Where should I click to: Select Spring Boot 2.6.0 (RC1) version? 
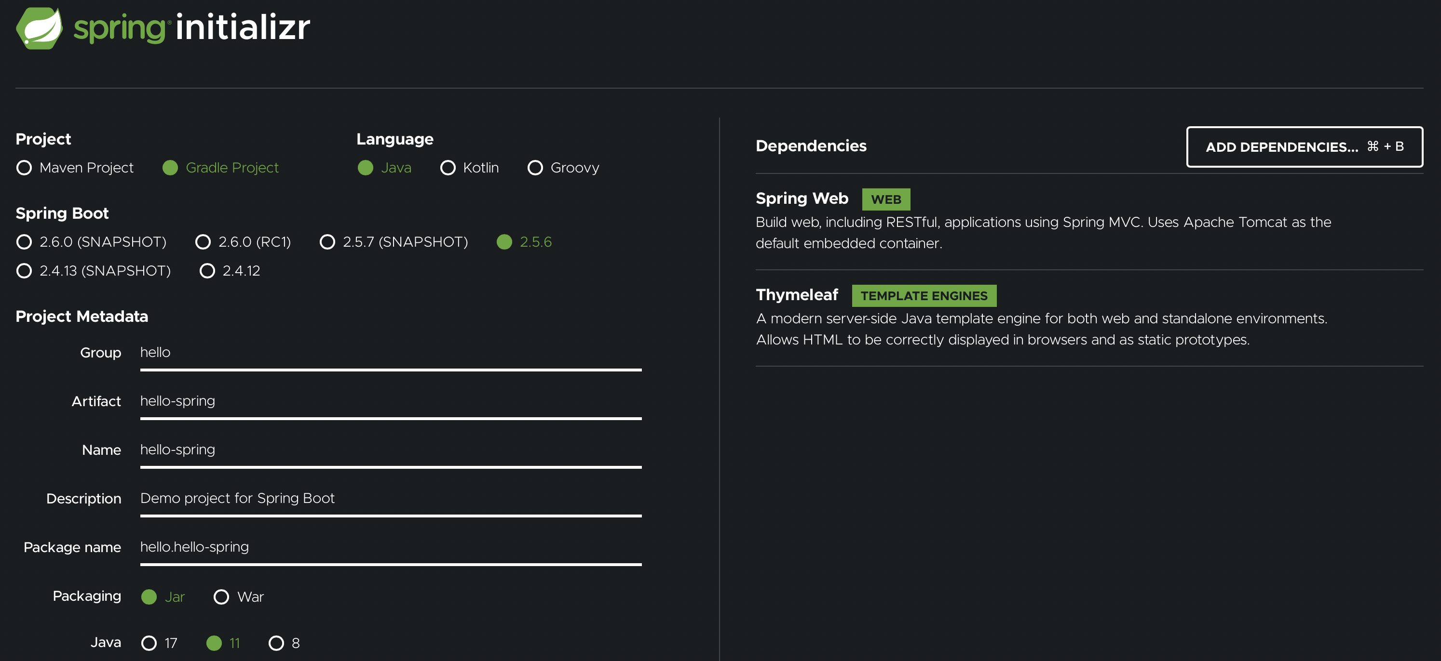coord(203,242)
